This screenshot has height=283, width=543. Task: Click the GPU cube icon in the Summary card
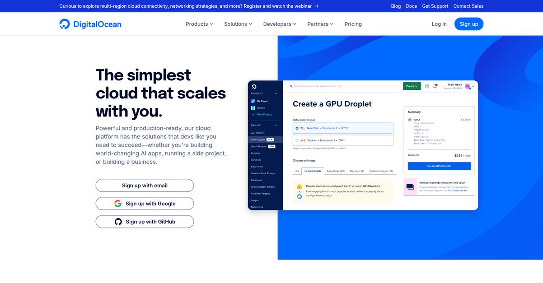point(410,120)
